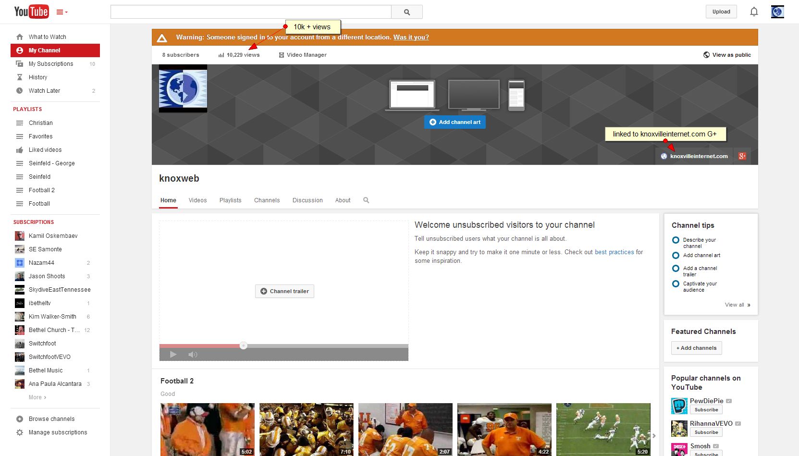Viewport: 799px width, 456px height.
Task: Click the trailer play button
Action: pos(173,355)
